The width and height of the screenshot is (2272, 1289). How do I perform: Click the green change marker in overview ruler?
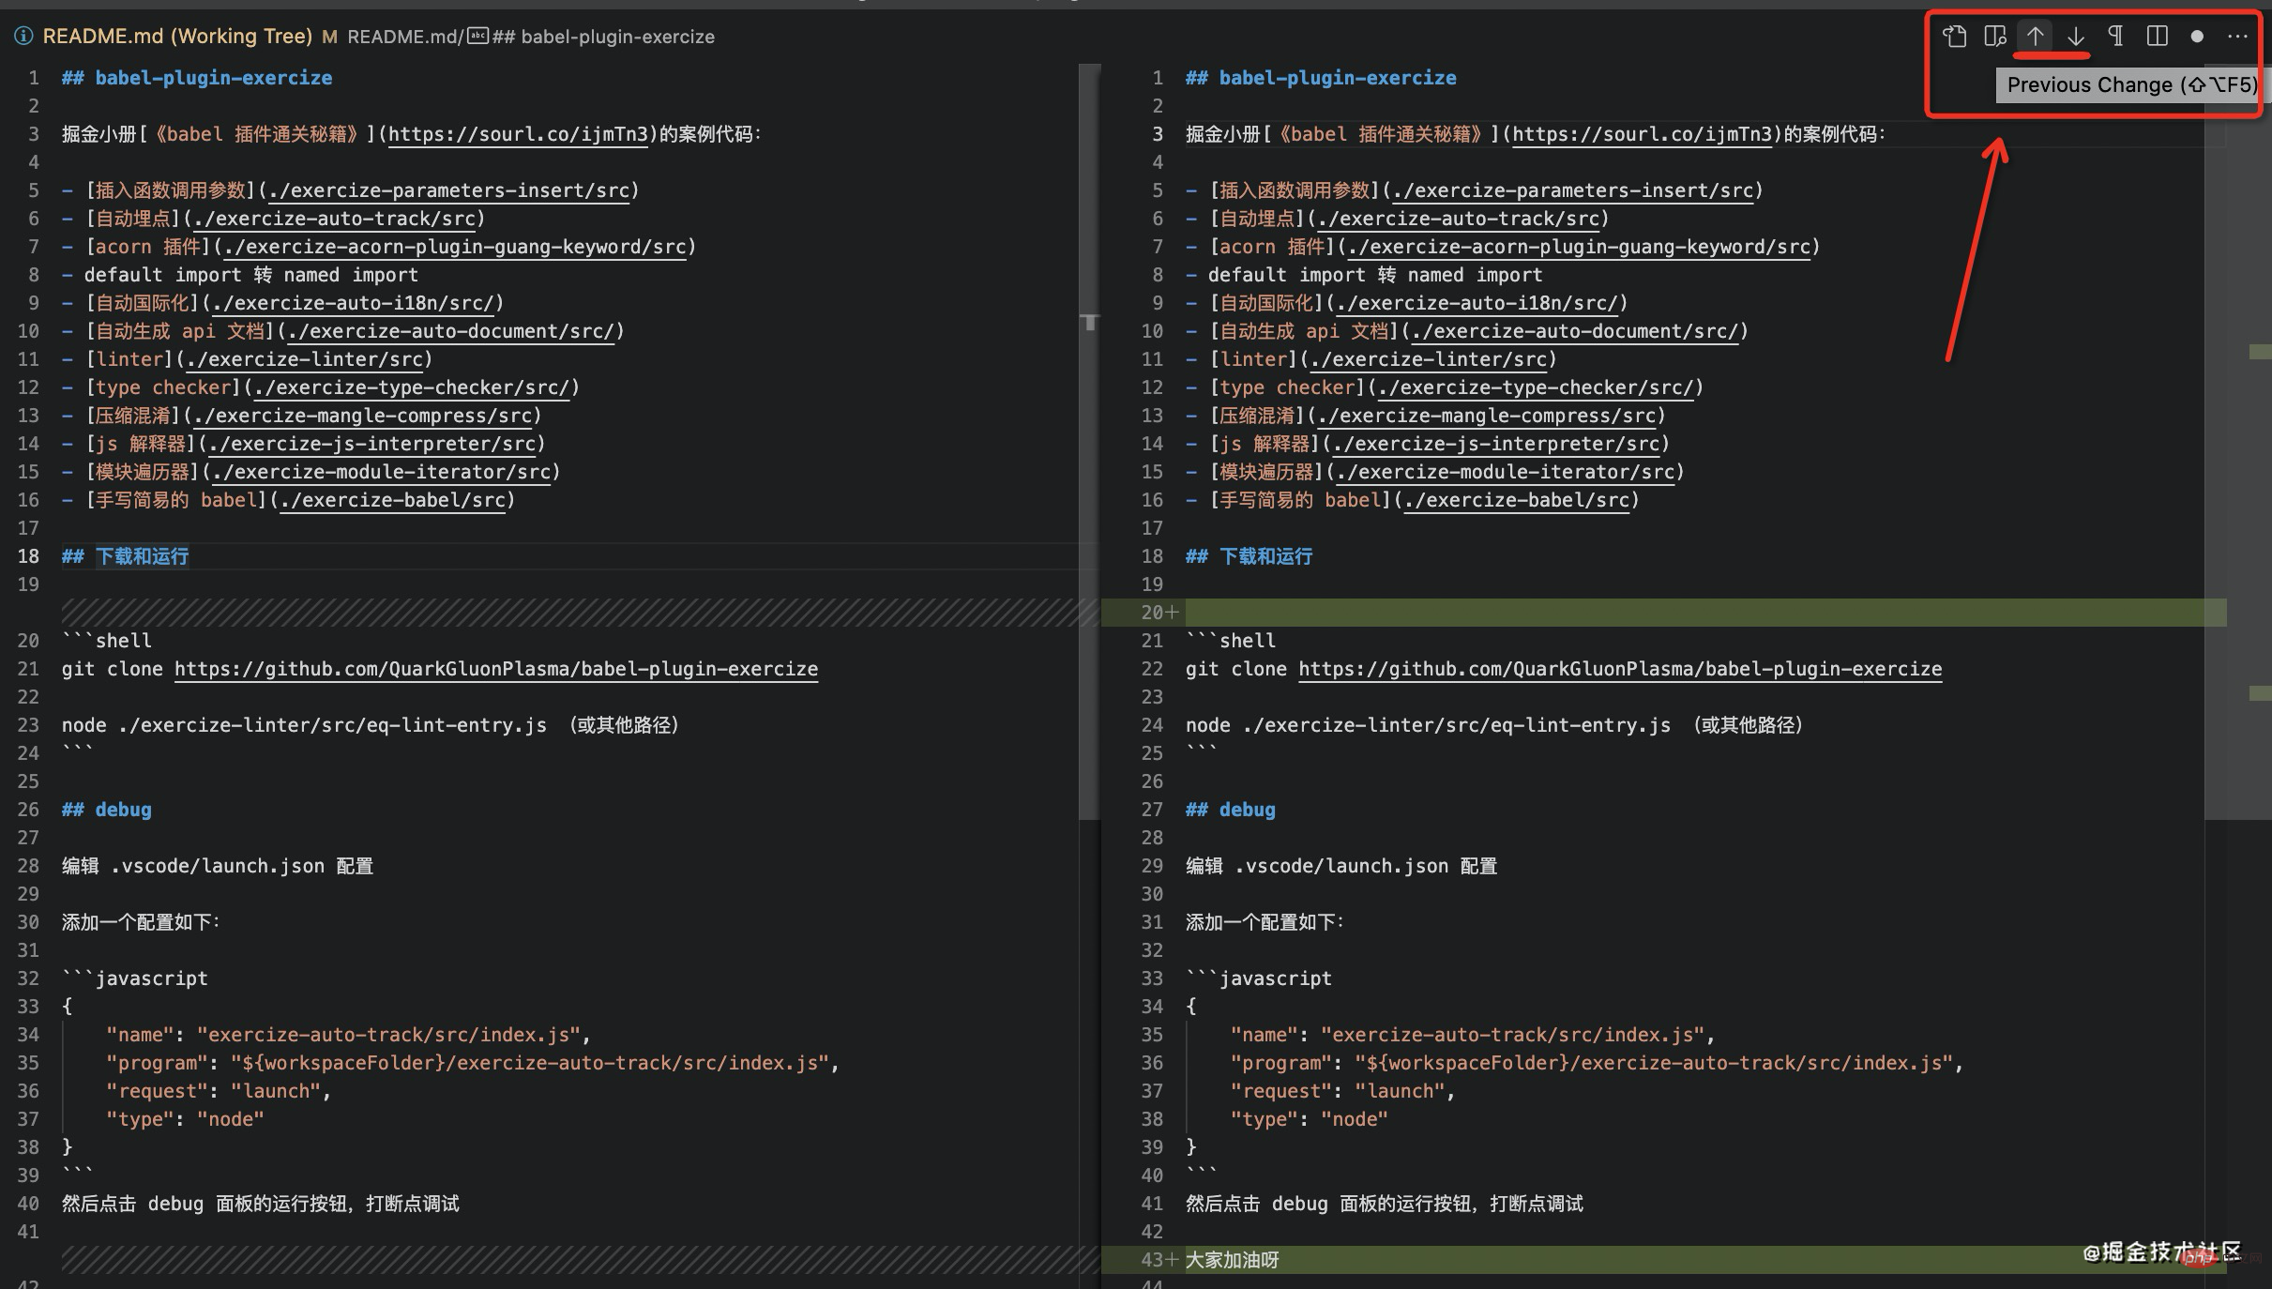tap(2259, 352)
